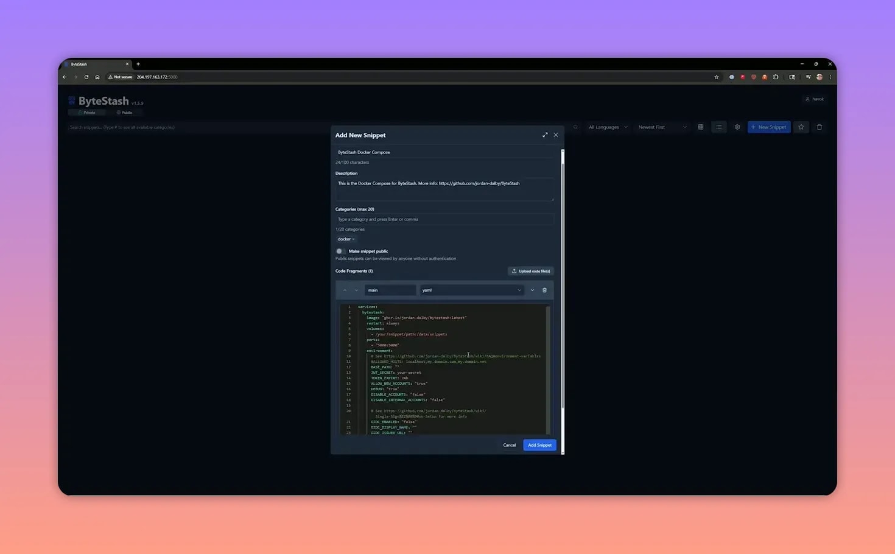The height and width of the screenshot is (554, 895).
Task: Go to the browser home page
Action: coord(97,77)
